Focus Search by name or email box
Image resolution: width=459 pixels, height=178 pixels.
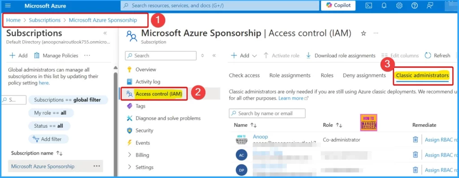click(267, 113)
